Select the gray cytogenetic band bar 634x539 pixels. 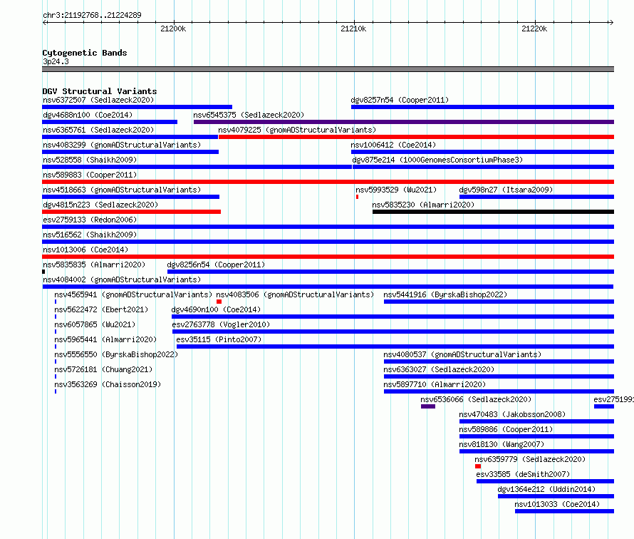pyautogui.click(x=328, y=69)
